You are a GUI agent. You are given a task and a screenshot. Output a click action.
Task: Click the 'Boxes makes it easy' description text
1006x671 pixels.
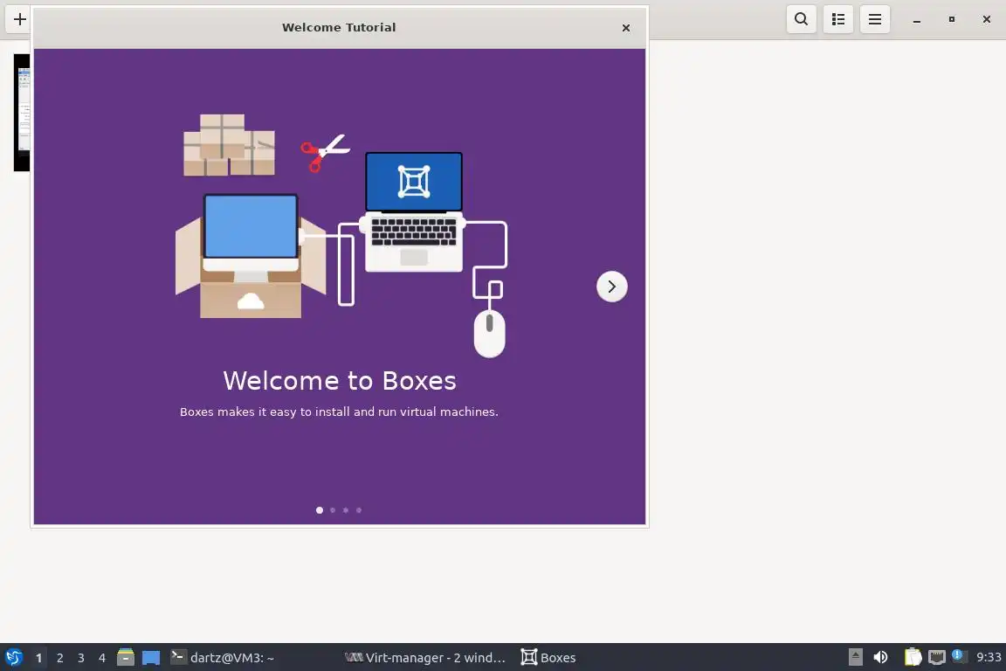pyautogui.click(x=339, y=412)
